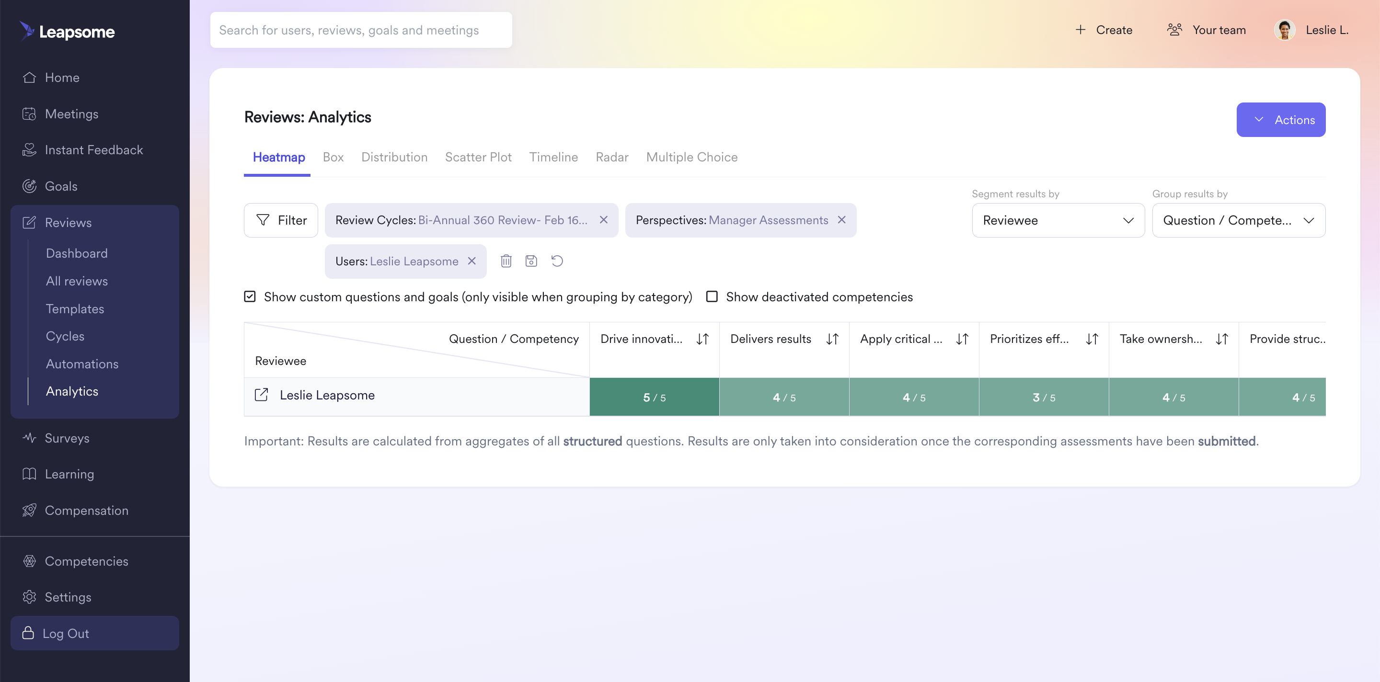Click Delivers results 4 / 5 cell
1380x682 pixels.
point(784,397)
